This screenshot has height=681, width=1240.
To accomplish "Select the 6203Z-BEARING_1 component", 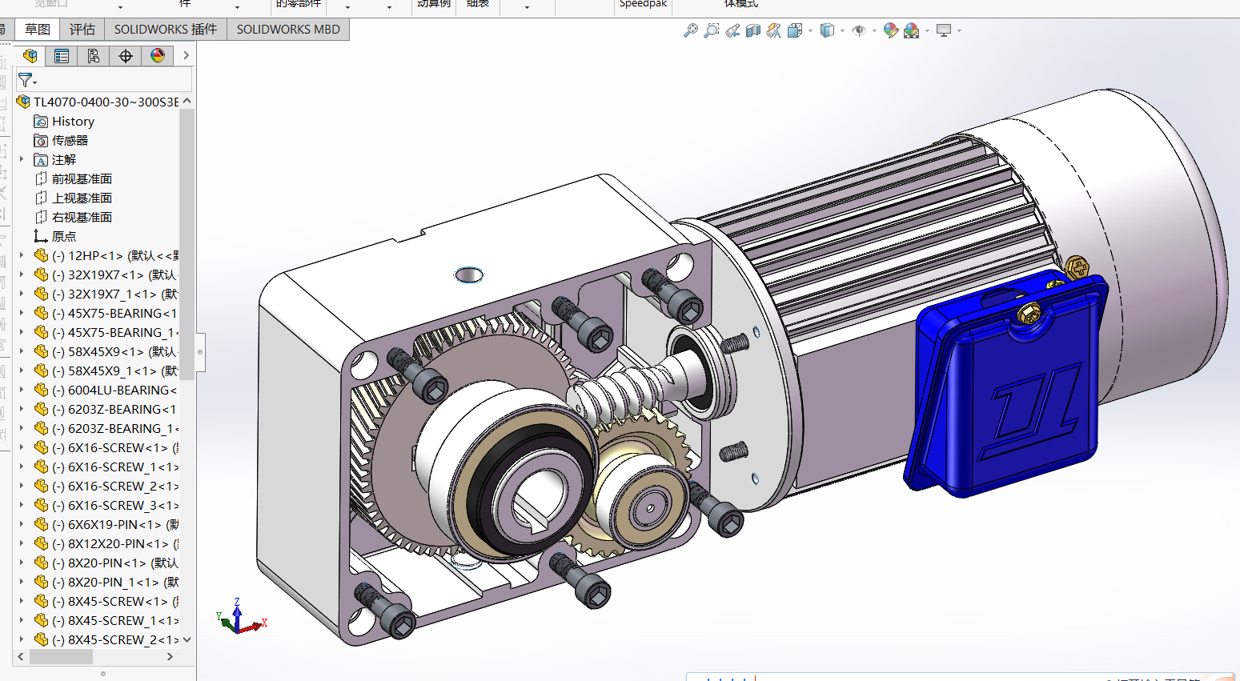I will pyautogui.click(x=106, y=428).
